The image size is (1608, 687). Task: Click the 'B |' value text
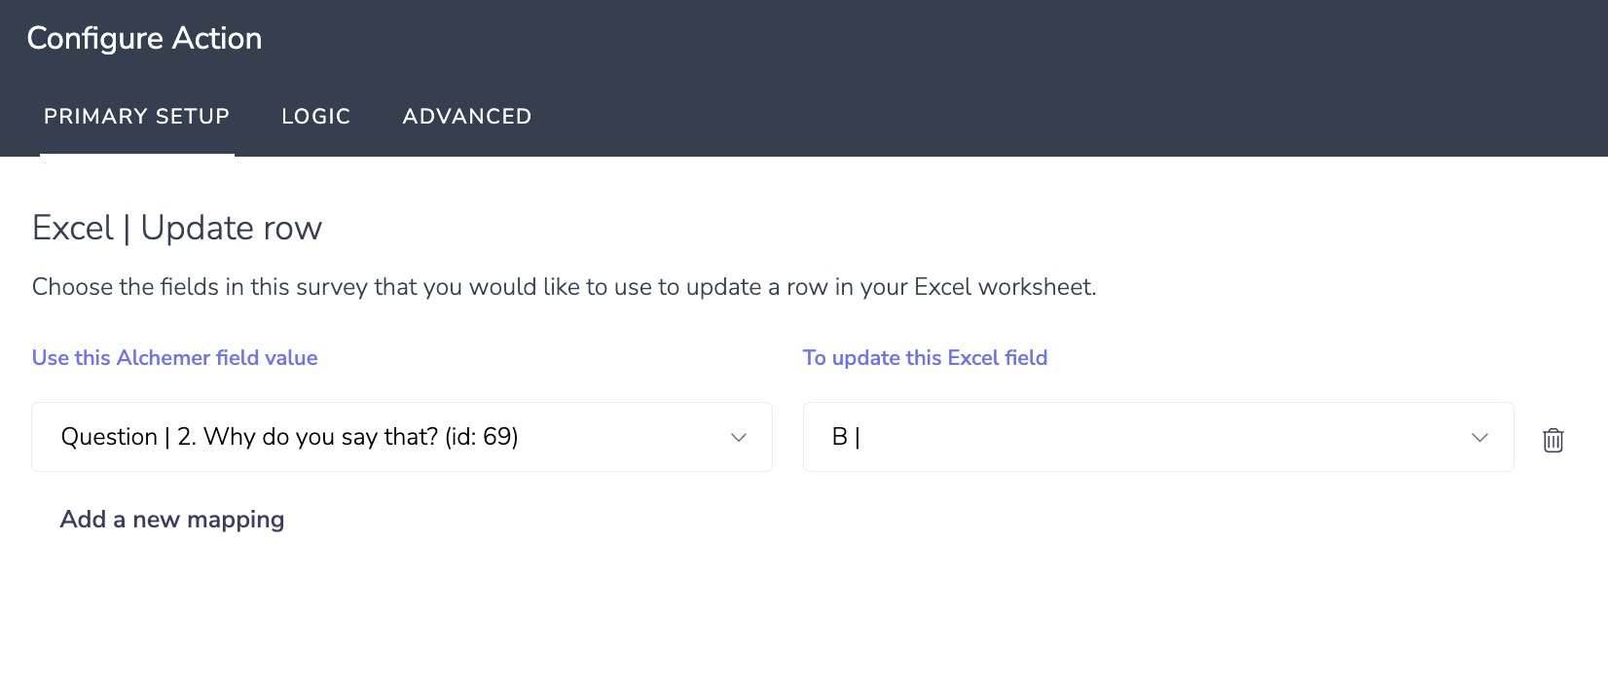coord(845,437)
